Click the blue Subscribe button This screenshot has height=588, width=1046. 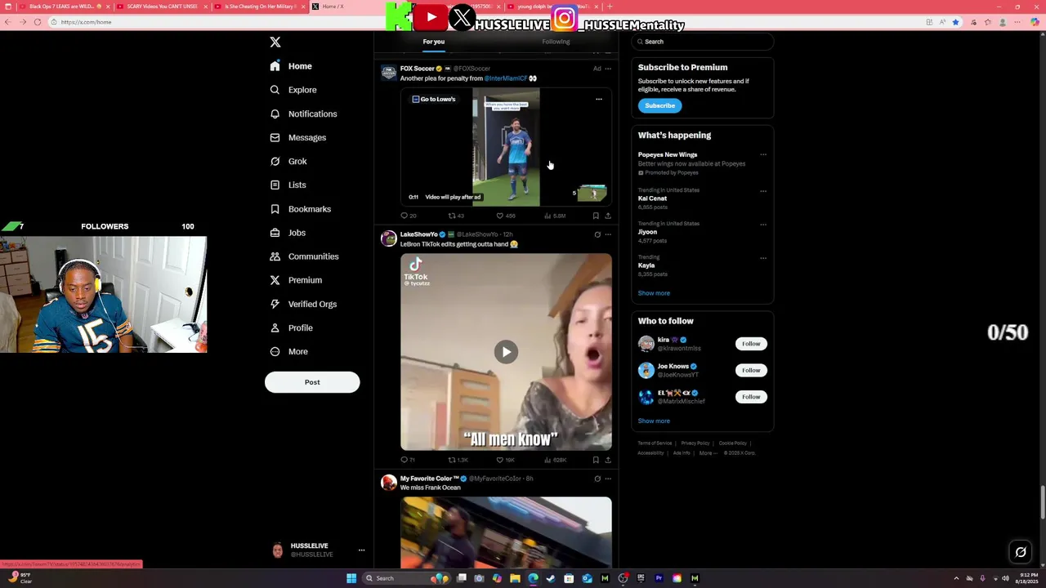(x=659, y=105)
